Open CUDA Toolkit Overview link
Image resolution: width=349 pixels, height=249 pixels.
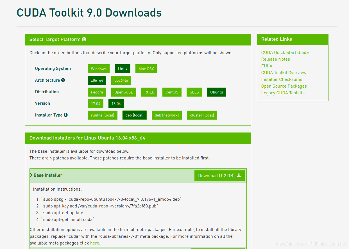point(284,73)
